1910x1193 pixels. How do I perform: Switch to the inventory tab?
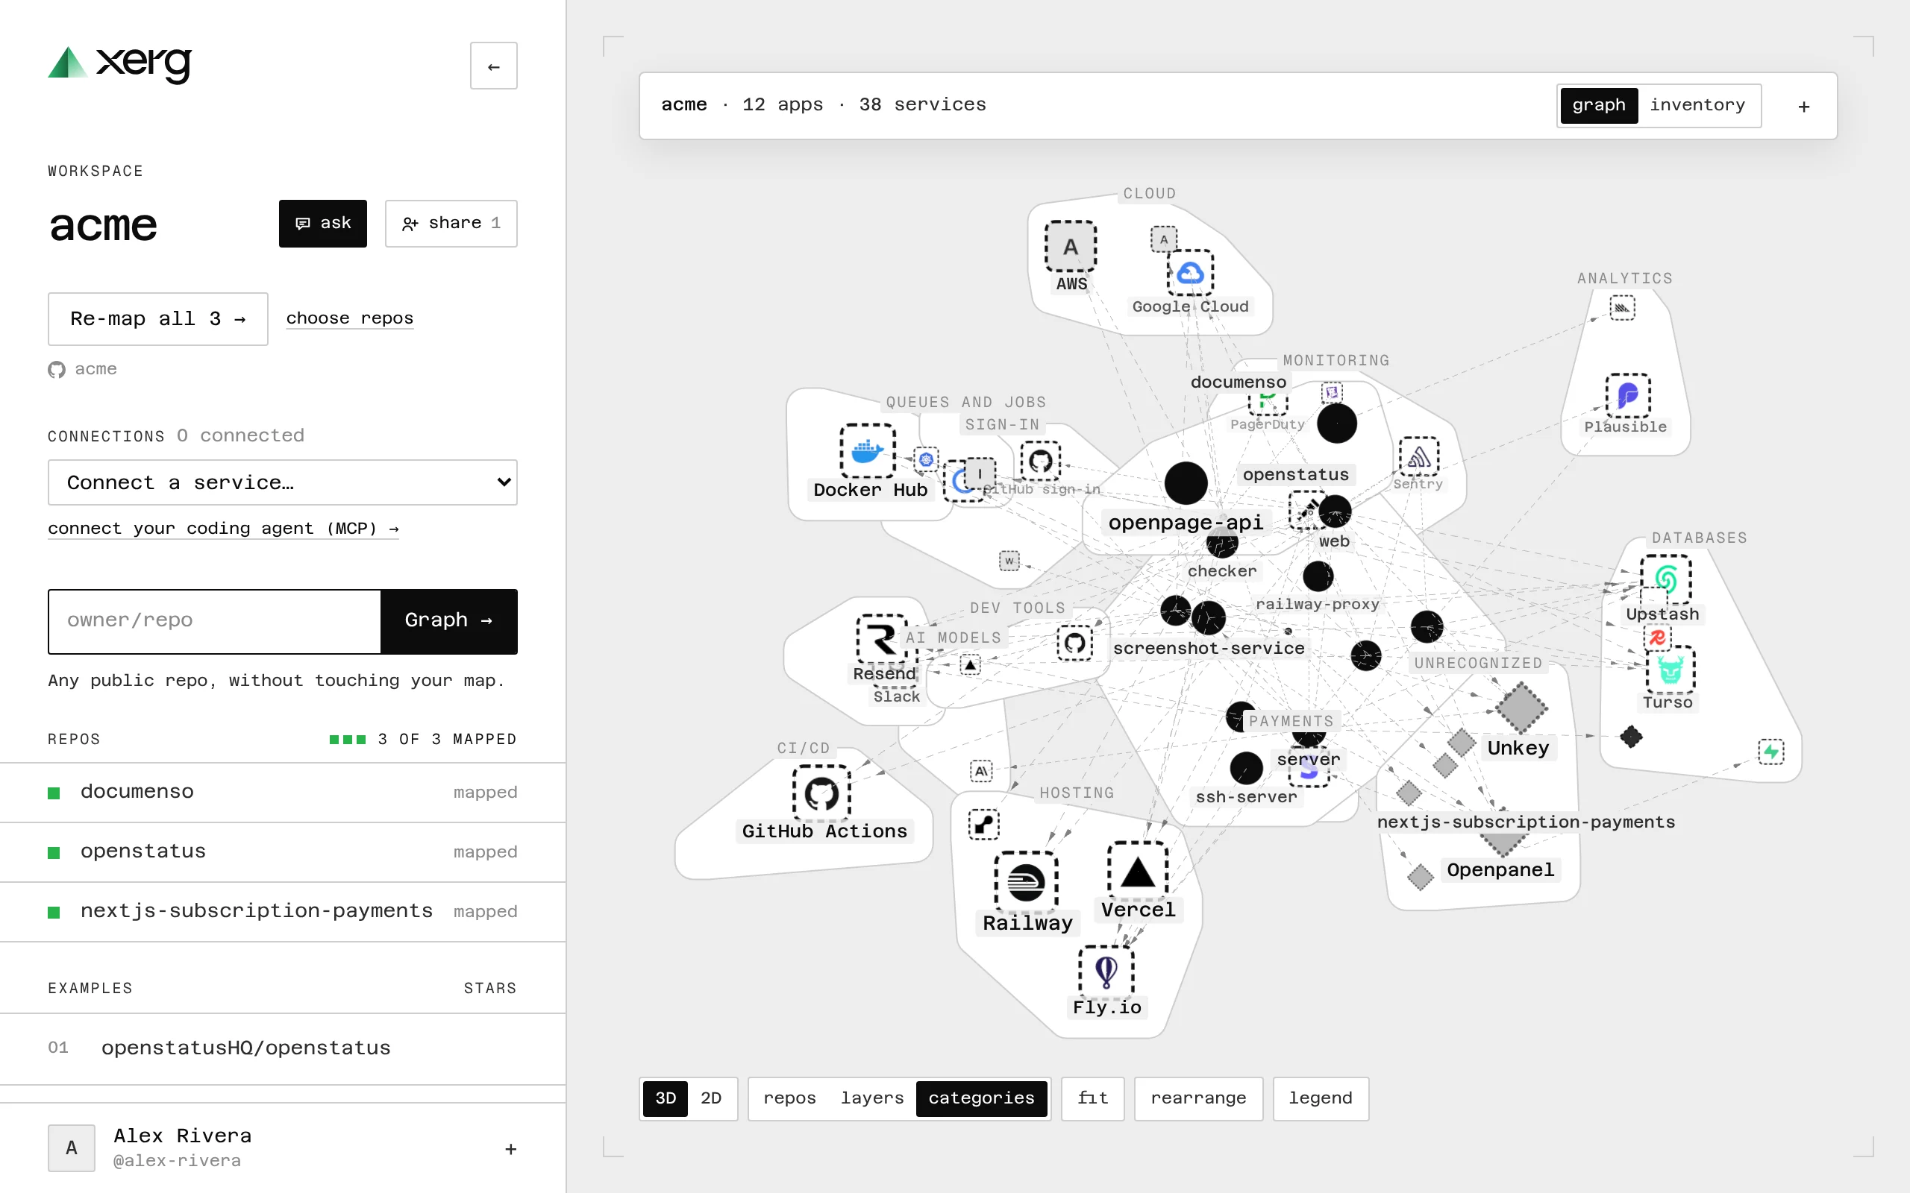[1697, 105]
